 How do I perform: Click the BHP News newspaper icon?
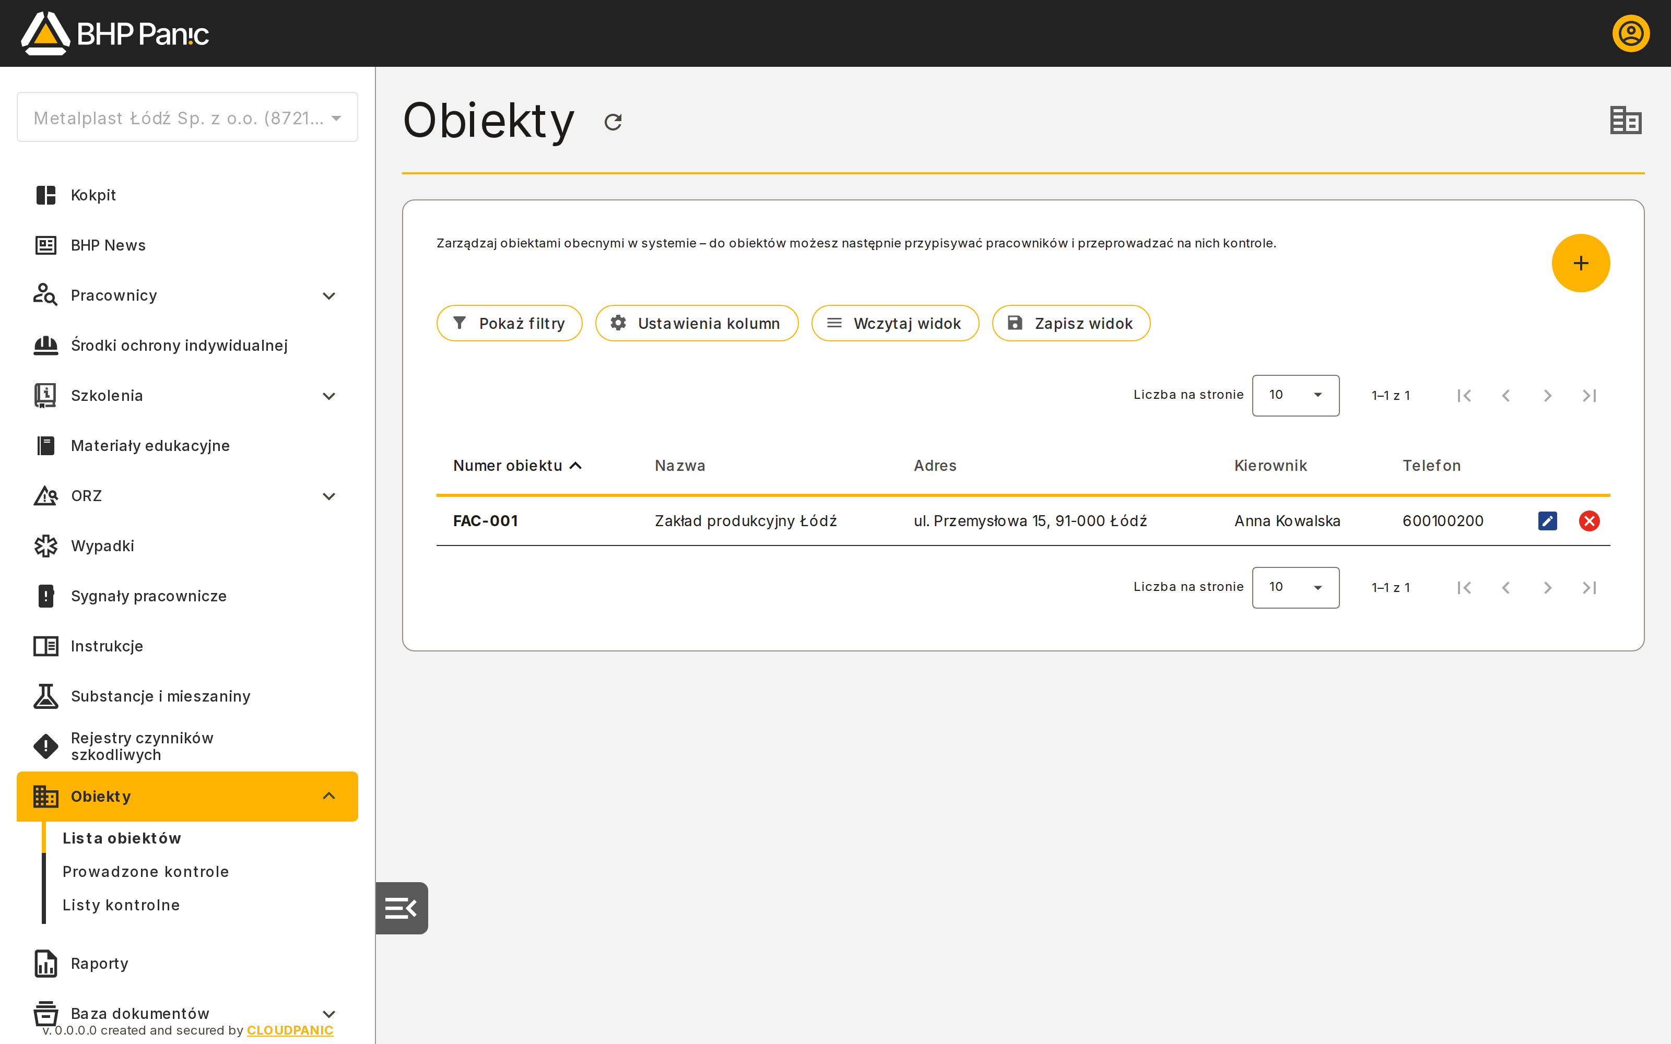[x=45, y=245]
